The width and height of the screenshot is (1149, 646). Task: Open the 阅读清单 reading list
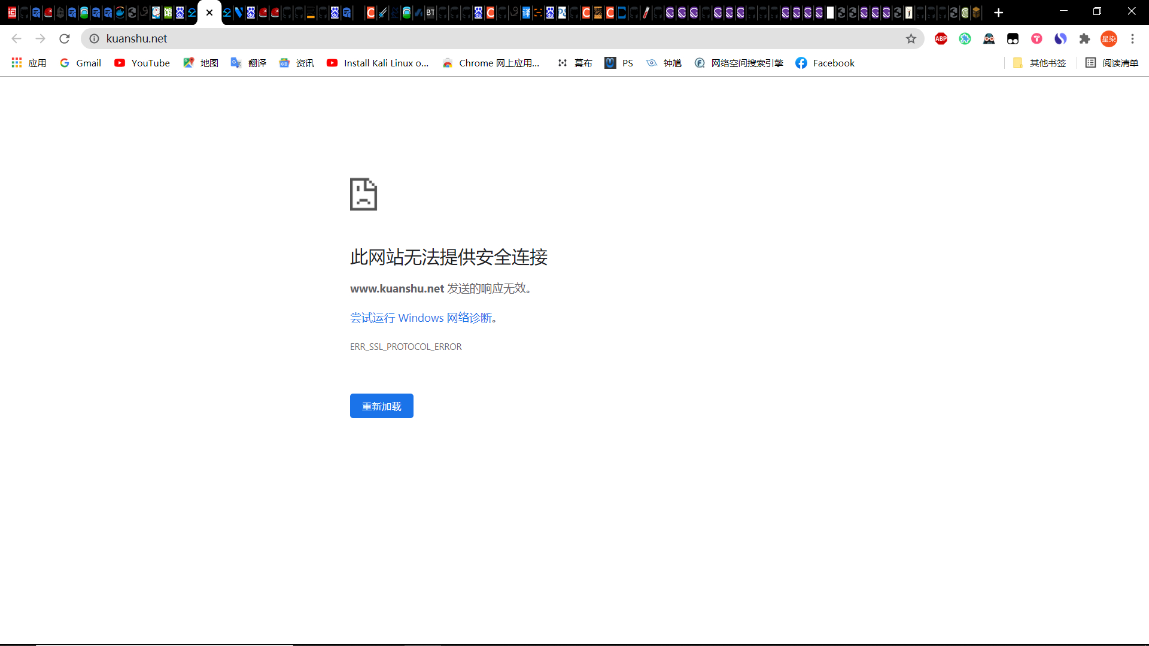pyautogui.click(x=1112, y=63)
